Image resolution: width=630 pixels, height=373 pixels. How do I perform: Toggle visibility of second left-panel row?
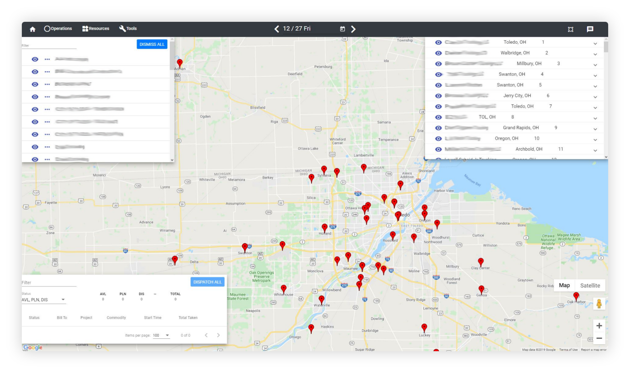35,72
